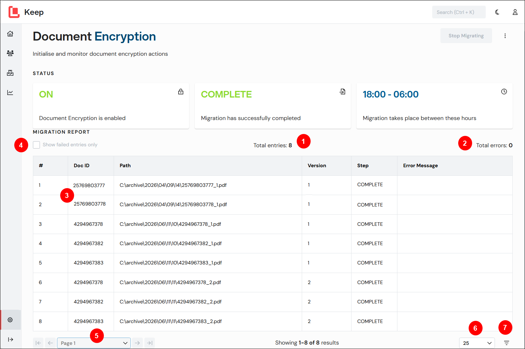Click COMPLETE step in row 8

370,321
